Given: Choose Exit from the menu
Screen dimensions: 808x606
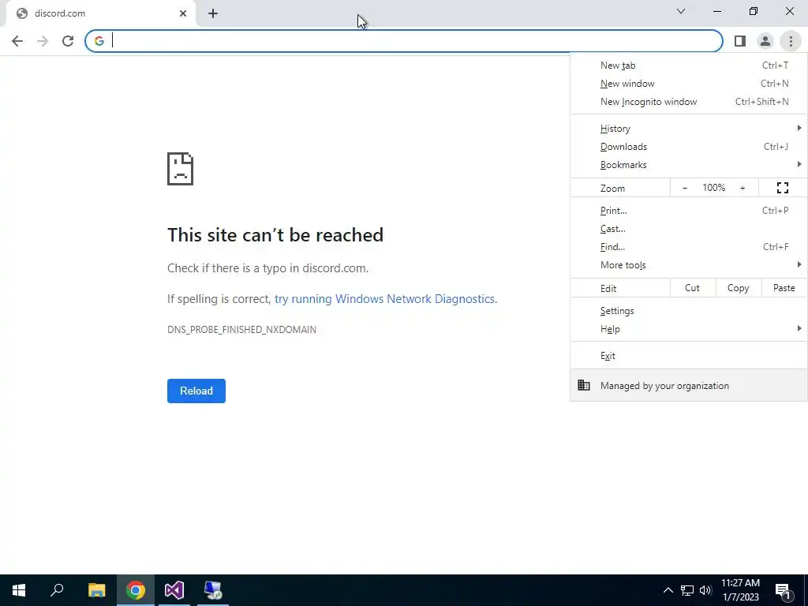Looking at the screenshot, I should point(688,356).
